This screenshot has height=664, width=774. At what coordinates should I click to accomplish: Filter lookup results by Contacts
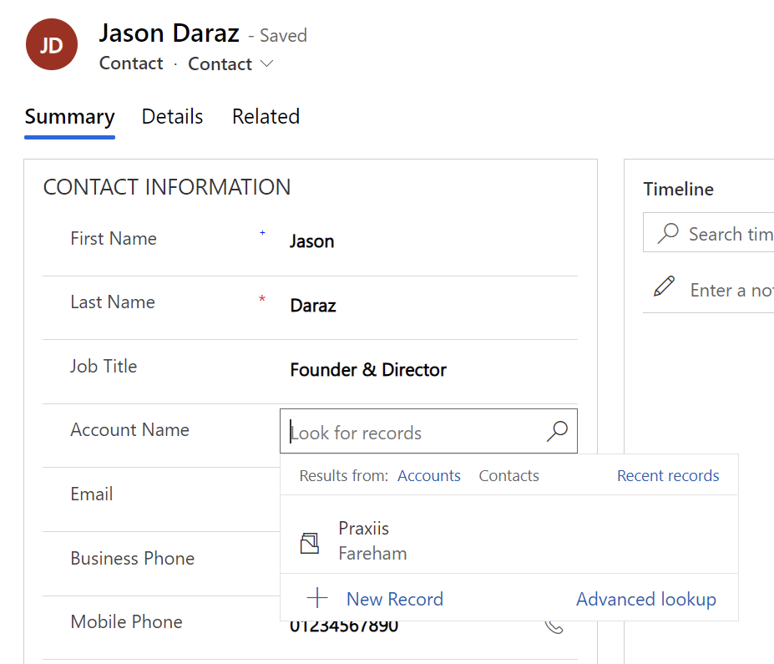[x=509, y=475]
